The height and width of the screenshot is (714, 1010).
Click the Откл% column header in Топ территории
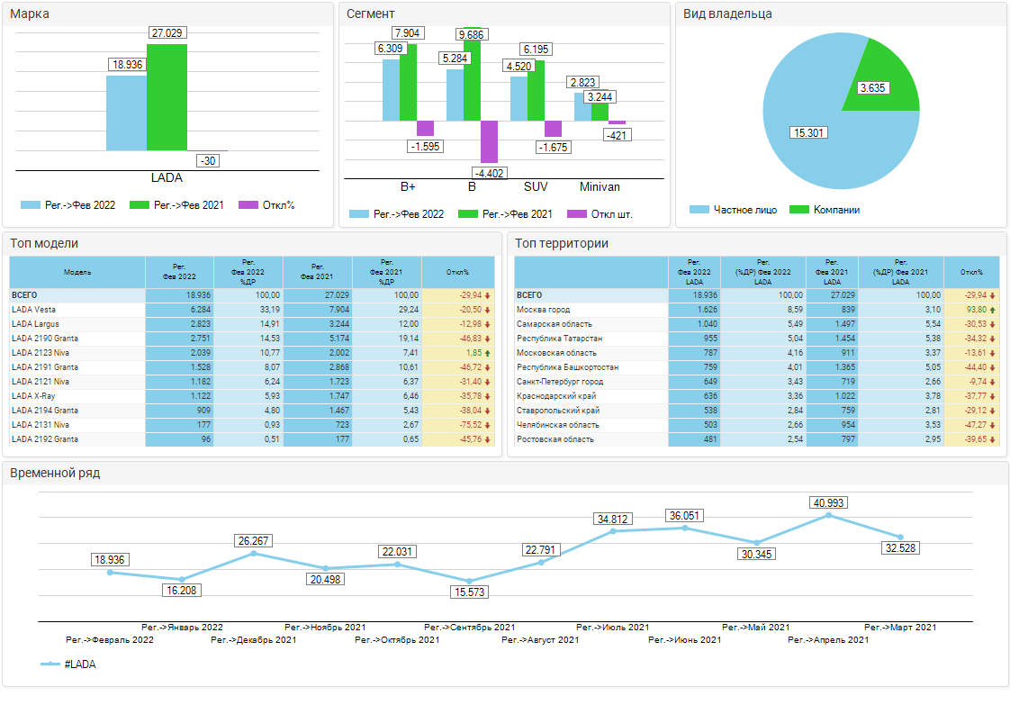[971, 272]
